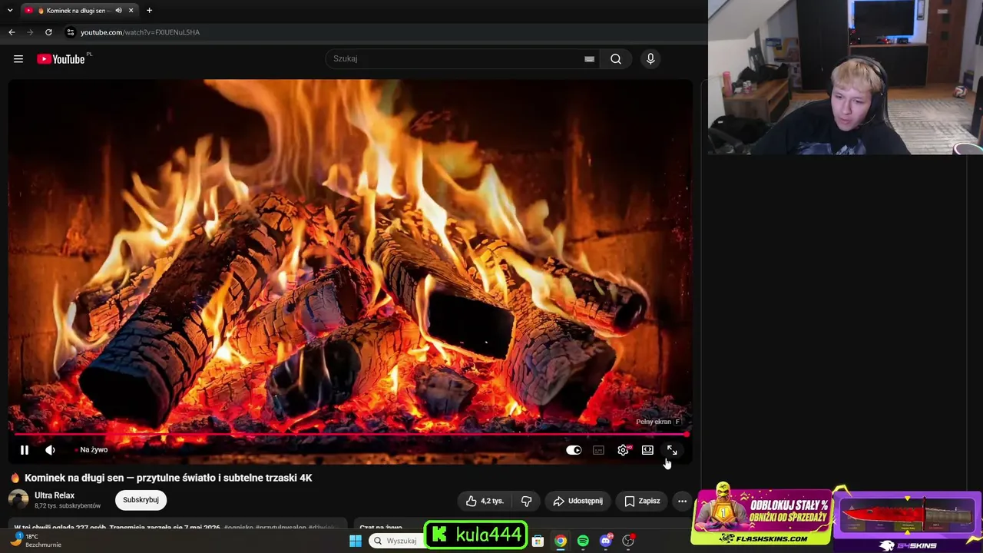Open the Windows Start menu

(x=356, y=541)
